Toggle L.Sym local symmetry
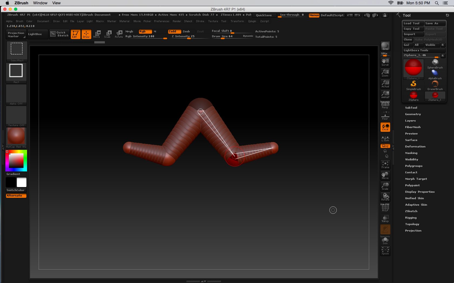Screen dimensions: 454x283 pyautogui.click(x=385, y=139)
